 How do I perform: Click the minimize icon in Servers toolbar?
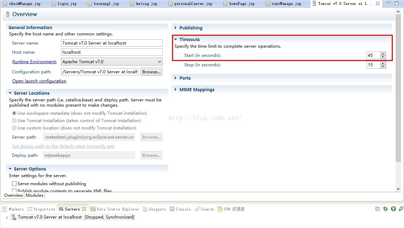pos(378,209)
